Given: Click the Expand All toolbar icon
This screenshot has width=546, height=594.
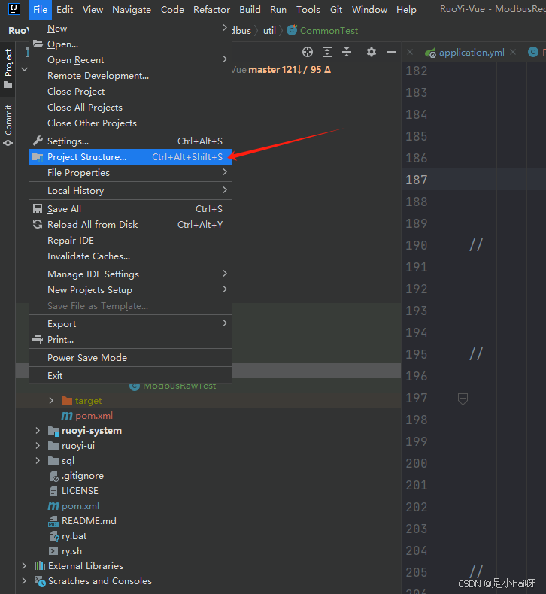Looking at the screenshot, I should click(327, 52).
